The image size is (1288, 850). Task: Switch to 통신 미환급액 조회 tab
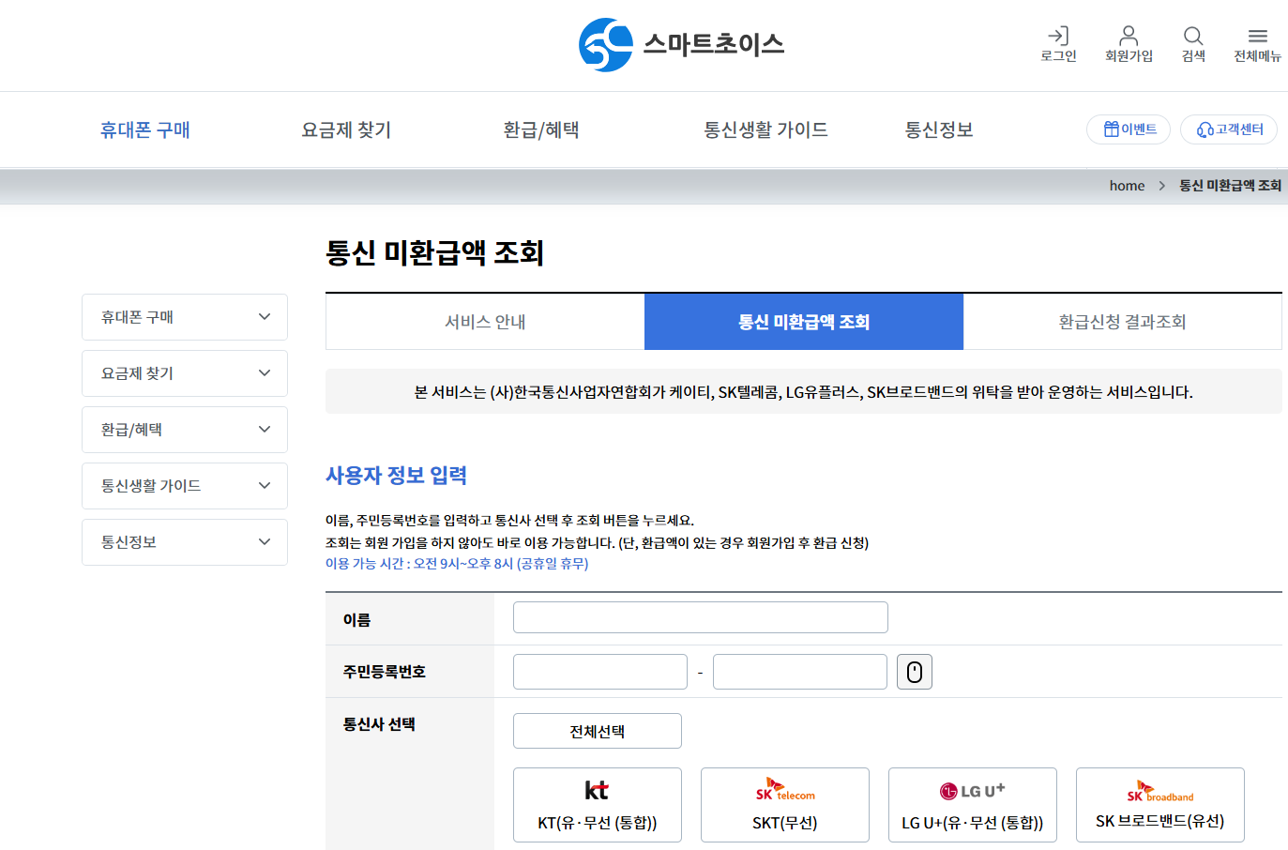click(x=804, y=322)
